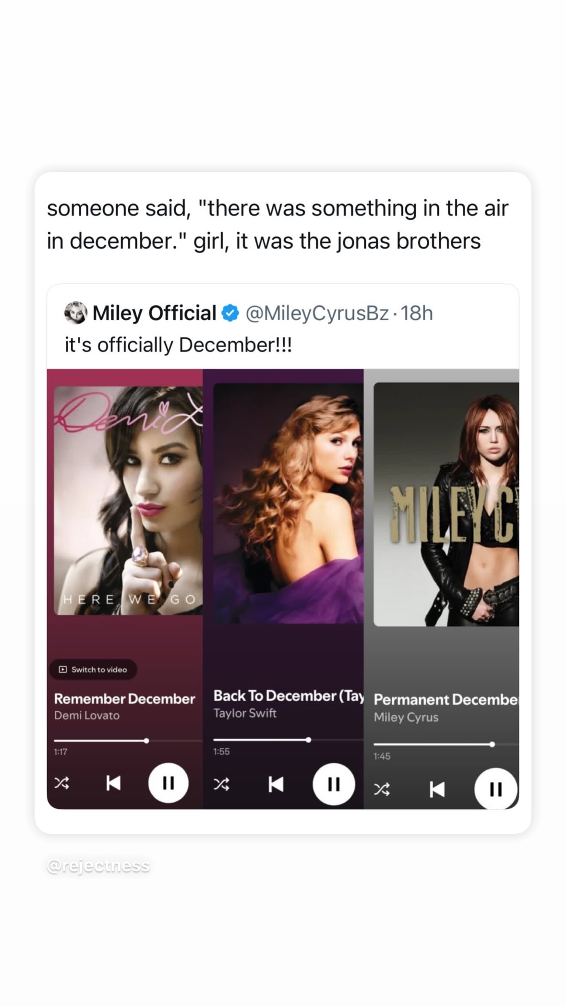Open the Miley Cyrus album cover image
566x1006 pixels.
[446, 504]
